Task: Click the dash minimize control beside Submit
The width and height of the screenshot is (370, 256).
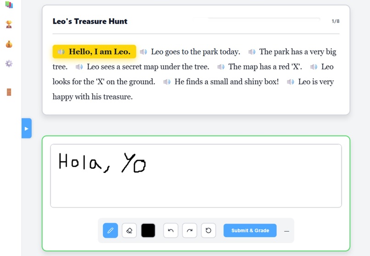Action: pyautogui.click(x=286, y=231)
